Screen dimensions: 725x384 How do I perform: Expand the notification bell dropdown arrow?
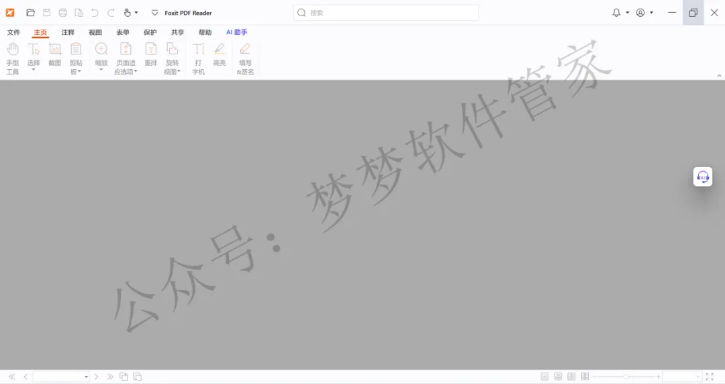(x=628, y=13)
